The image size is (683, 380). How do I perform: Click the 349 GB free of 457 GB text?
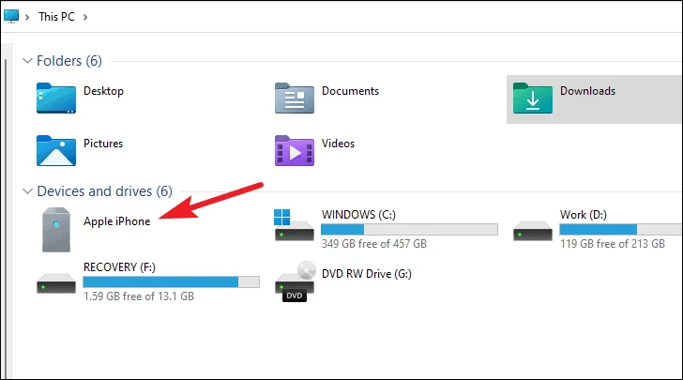click(x=374, y=244)
